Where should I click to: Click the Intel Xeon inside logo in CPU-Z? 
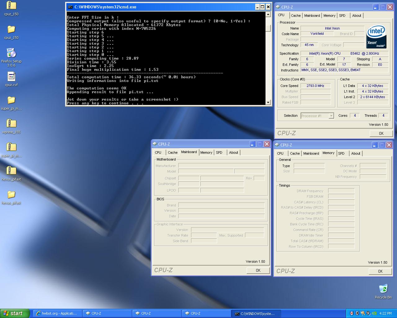(x=376, y=37)
